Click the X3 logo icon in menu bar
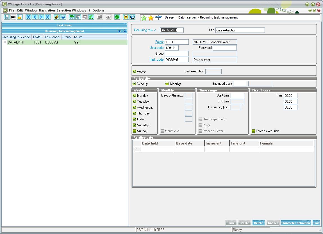Screen dimensions: 323x234 click(x=5, y=10)
